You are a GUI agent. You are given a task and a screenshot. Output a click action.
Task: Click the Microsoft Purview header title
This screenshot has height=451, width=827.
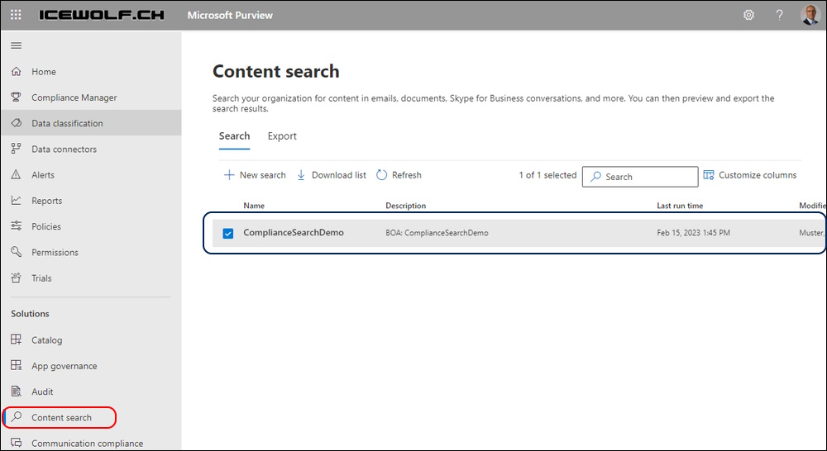[230, 15]
